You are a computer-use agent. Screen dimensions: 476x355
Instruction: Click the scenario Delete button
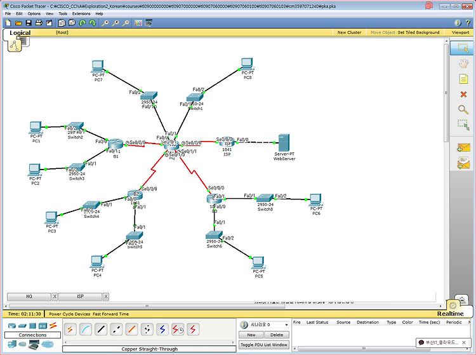tap(277, 335)
